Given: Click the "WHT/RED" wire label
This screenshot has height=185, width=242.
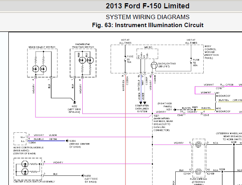Looking at the screenshot, I should click(123, 85).
